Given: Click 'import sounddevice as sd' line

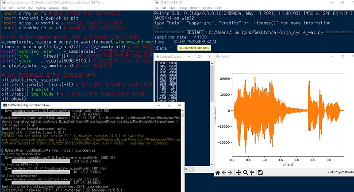Looking at the screenshot, I should pos(31,27).
